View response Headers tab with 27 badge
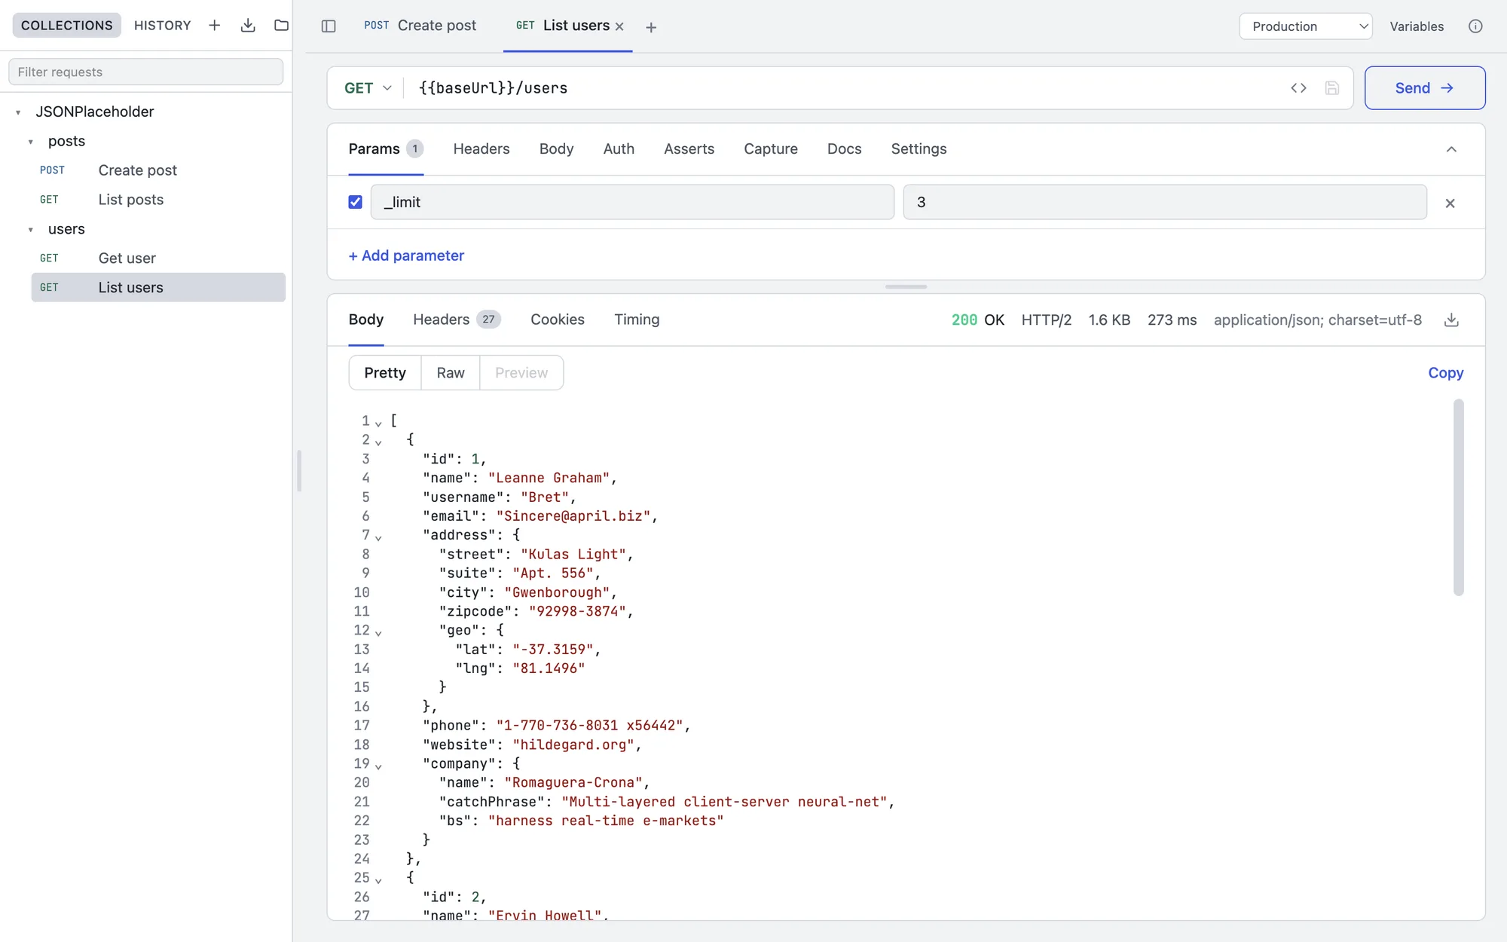1507x942 pixels. tap(457, 320)
